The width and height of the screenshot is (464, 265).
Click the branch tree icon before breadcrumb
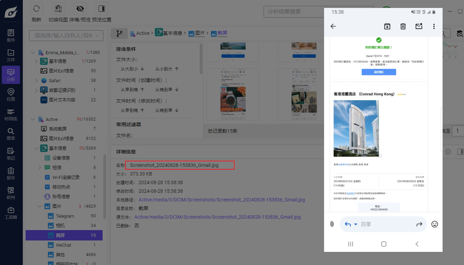[x=120, y=34]
